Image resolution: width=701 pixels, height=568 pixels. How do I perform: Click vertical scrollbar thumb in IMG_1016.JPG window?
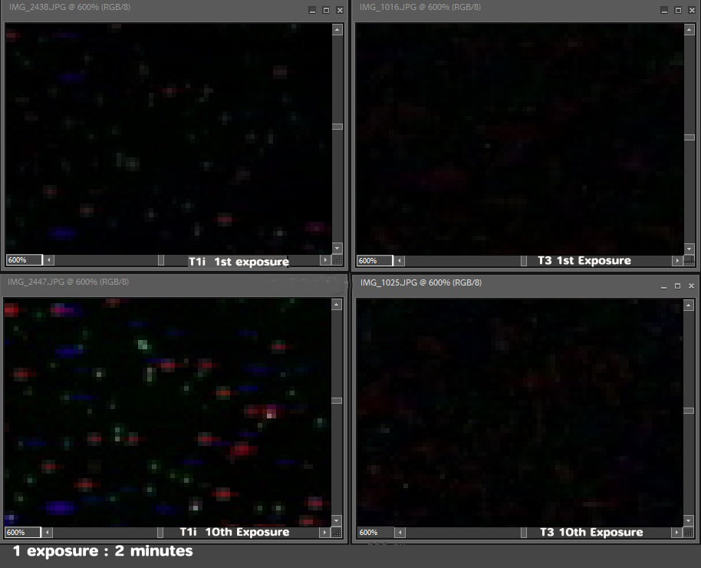coord(689,137)
